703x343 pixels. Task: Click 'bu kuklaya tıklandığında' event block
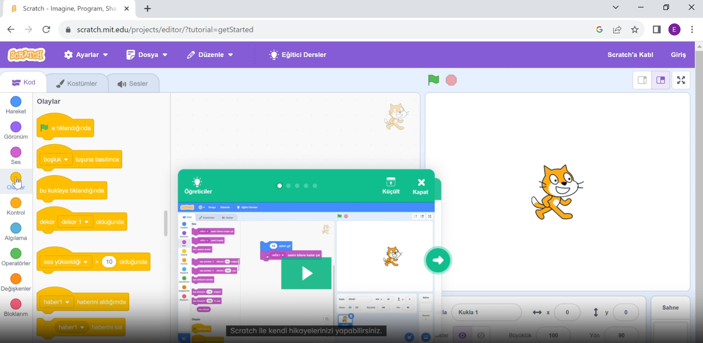point(72,190)
